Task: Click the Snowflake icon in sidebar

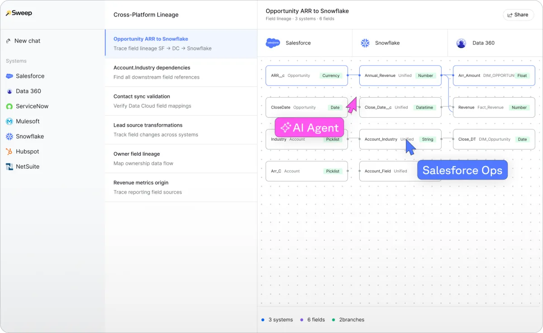Action: pos(10,137)
